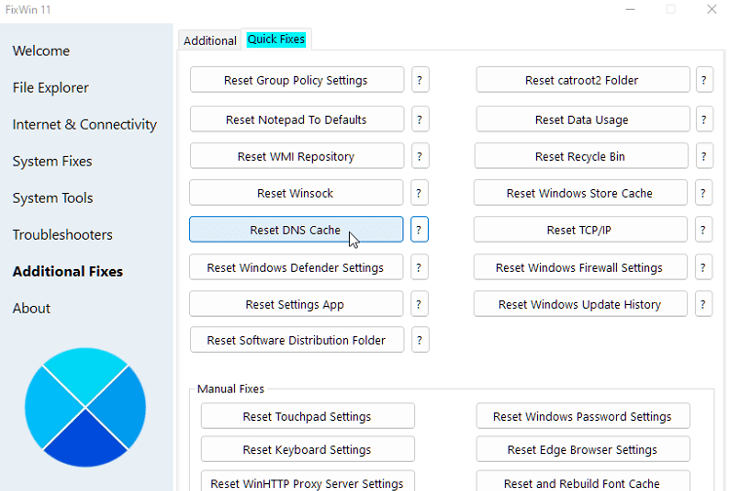Image resolution: width=729 pixels, height=491 pixels.
Task: Select the Quick Fixes tab
Action: (276, 40)
